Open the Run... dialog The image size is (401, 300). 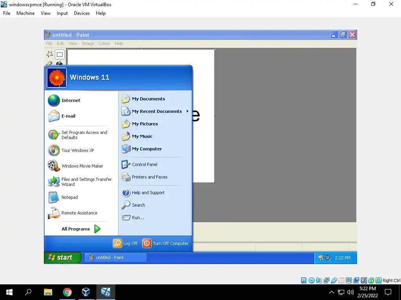tap(133, 218)
